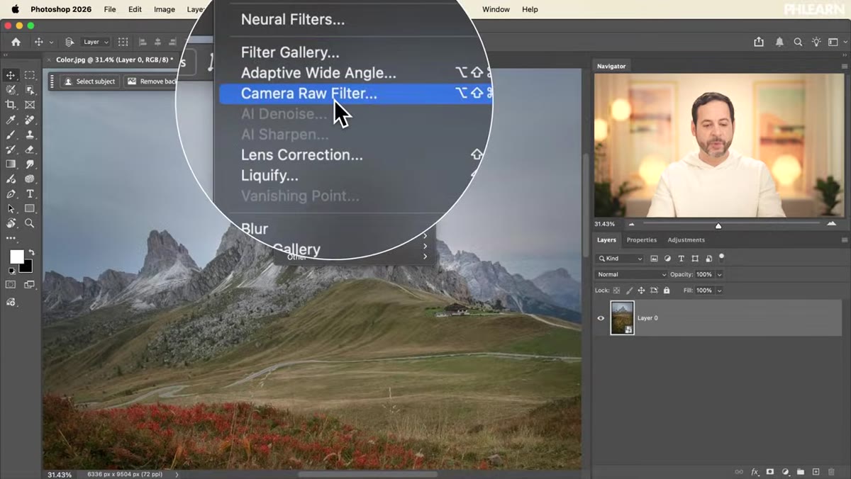This screenshot has height=479, width=851.
Task: Select the Eraser tool
Action: 30,150
